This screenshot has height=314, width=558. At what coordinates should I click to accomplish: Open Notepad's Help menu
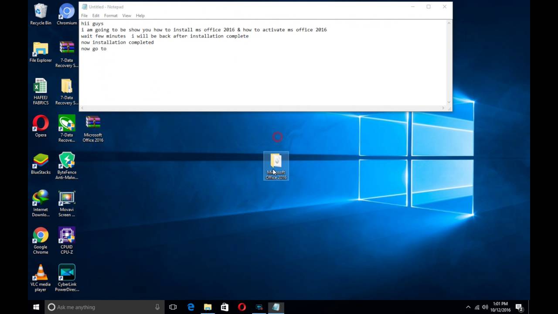[x=140, y=16]
